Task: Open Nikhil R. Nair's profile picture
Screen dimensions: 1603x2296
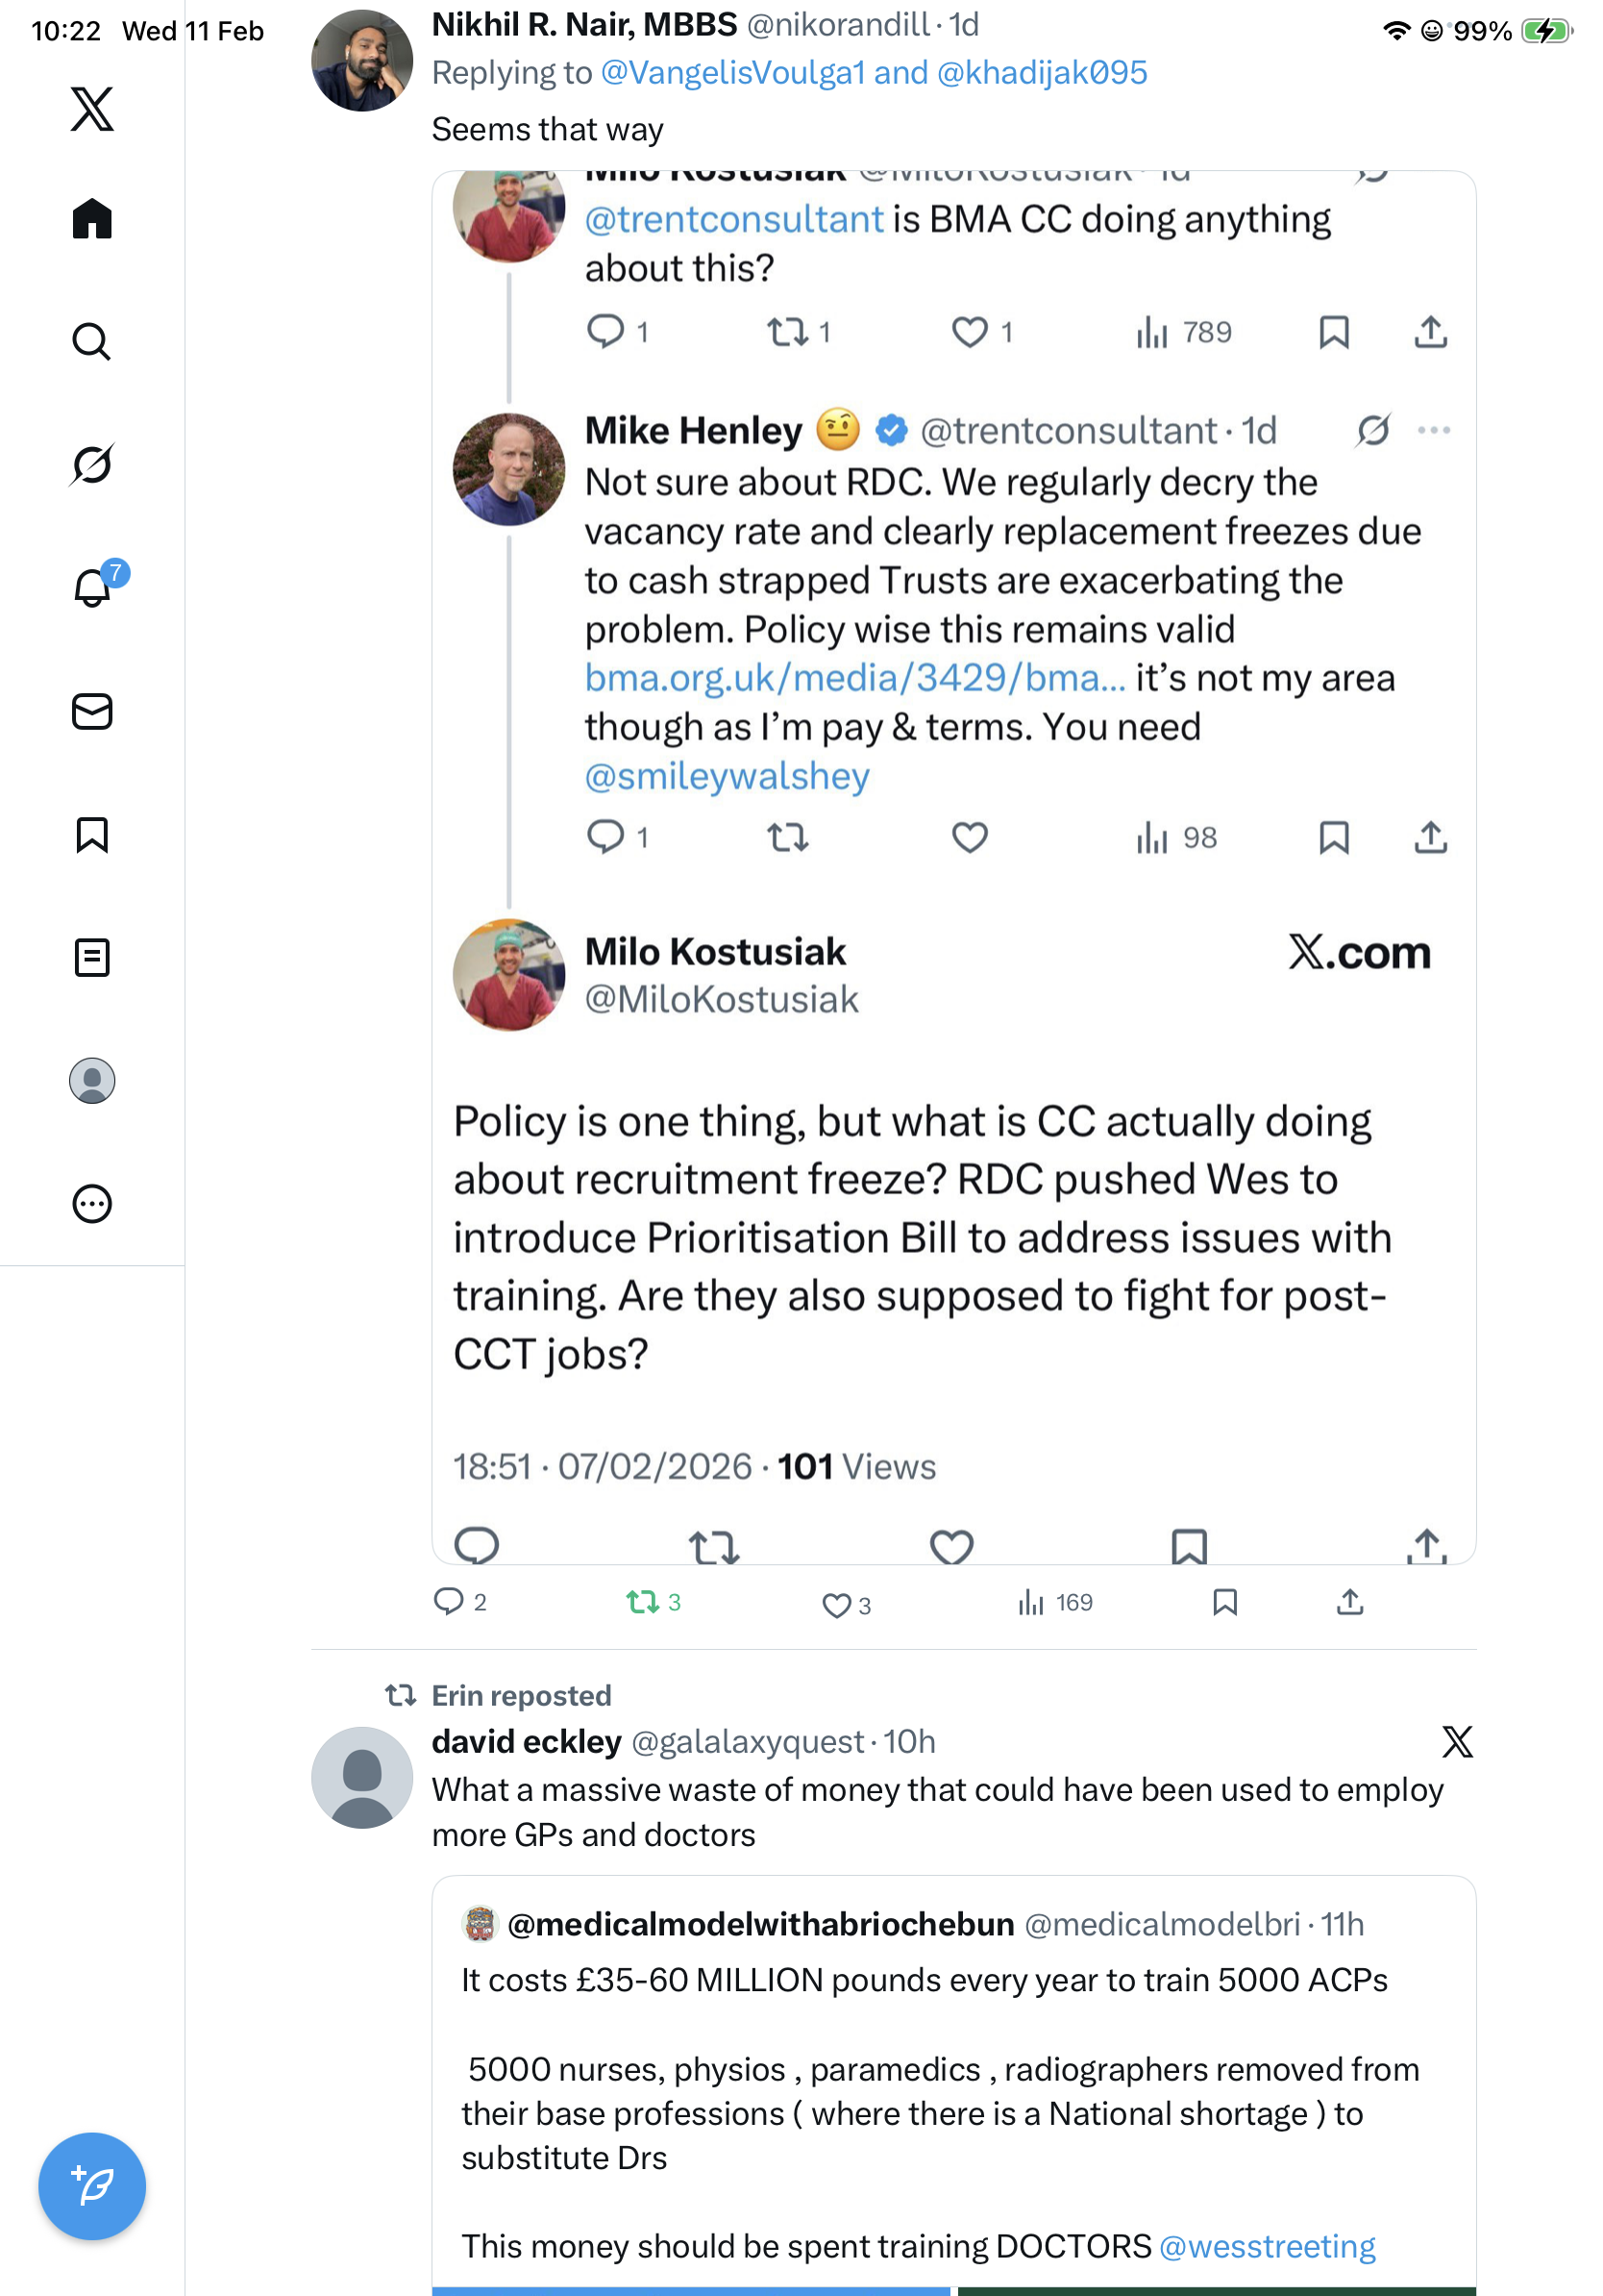Action: click(361, 61)
